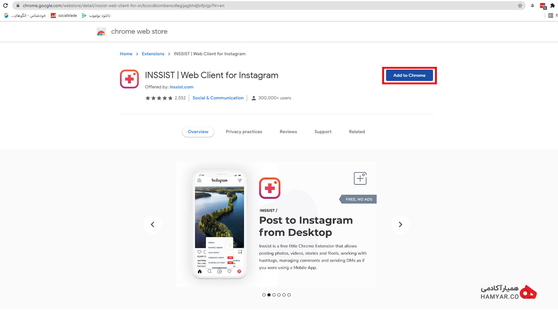The width and height of the screenshot is (558, 314).
Task: Switch to Privacy practices tab
Action: click(x=244, y=132)
